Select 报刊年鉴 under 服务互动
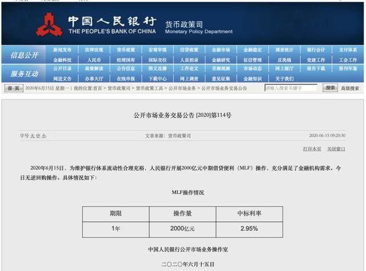This screenshot has height=271, width=366. click(348, 69)
